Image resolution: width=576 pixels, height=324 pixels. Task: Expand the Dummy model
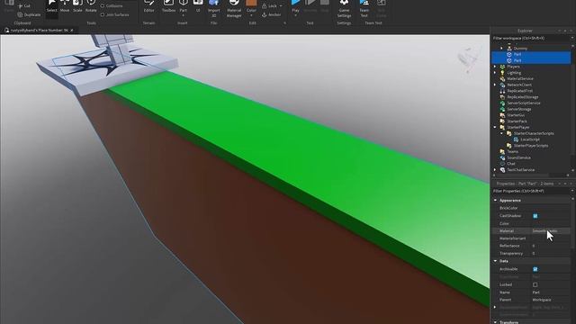[501, 48]
